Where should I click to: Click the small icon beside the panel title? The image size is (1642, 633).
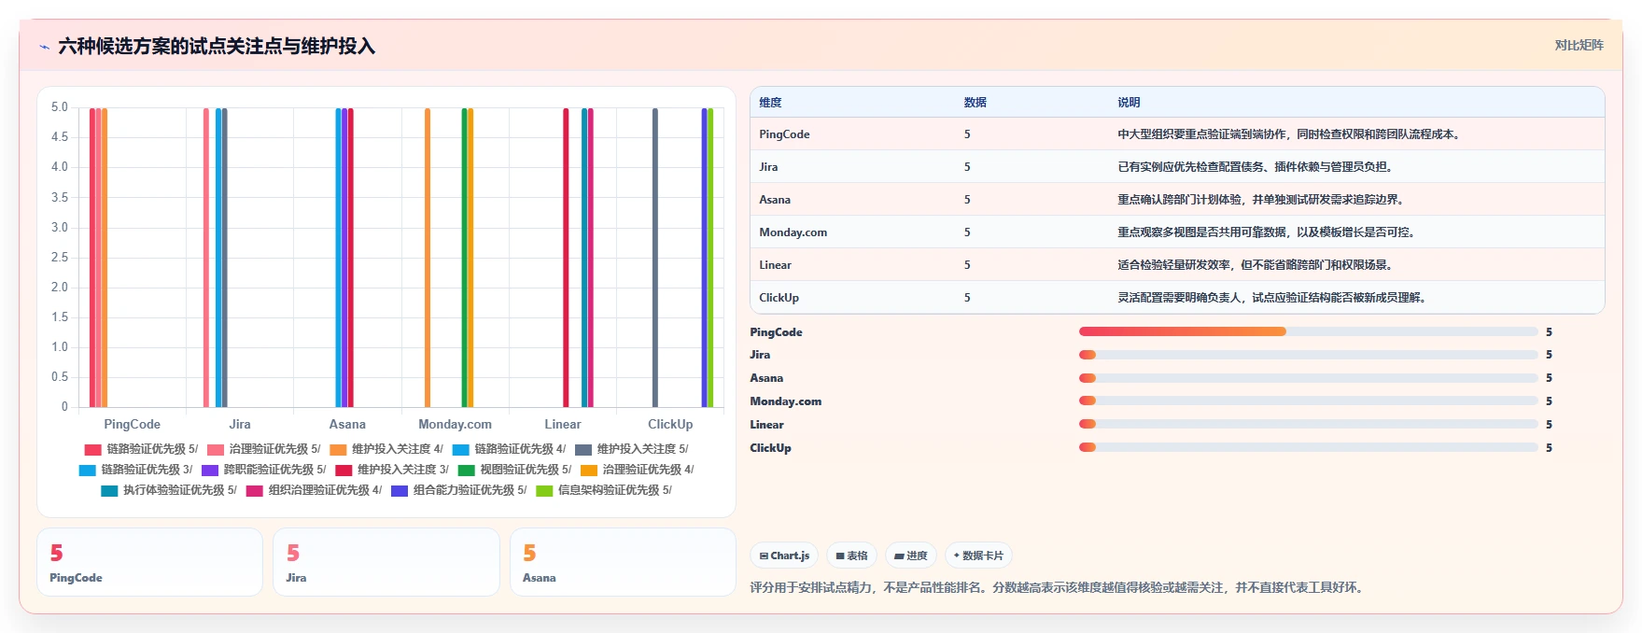tap(44, 47)
